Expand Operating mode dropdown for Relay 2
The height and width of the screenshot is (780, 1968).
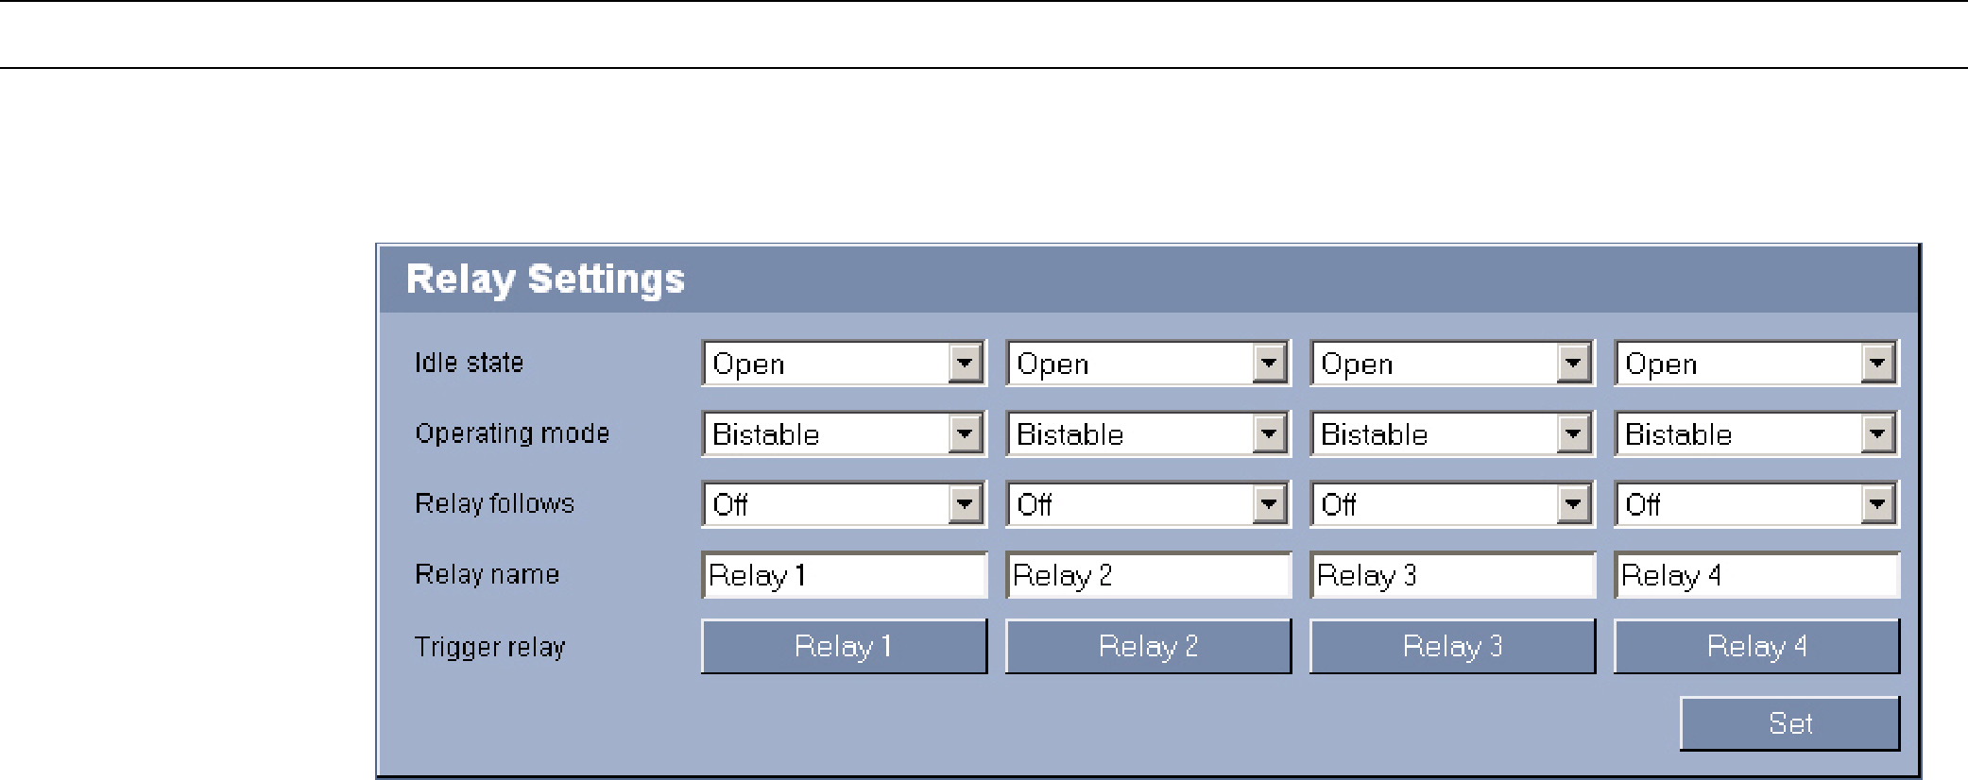(x=1148, y=433)
